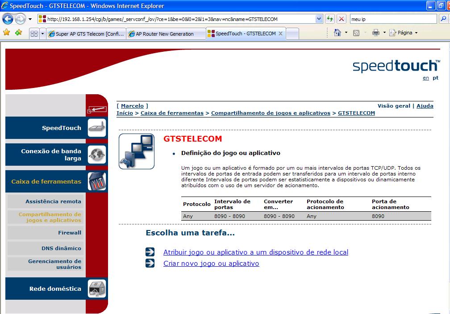The image size is (450, 314).
Task: Expand the Home button dropdown arrow
Action: [x=346, y=33]
